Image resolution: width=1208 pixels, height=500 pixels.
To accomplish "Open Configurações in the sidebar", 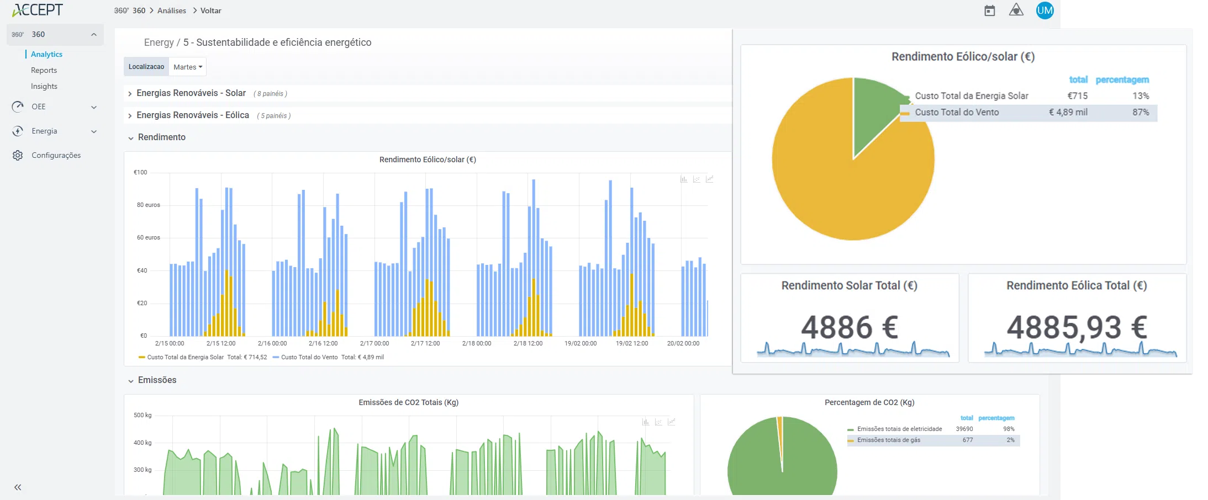I will point(56,155).
